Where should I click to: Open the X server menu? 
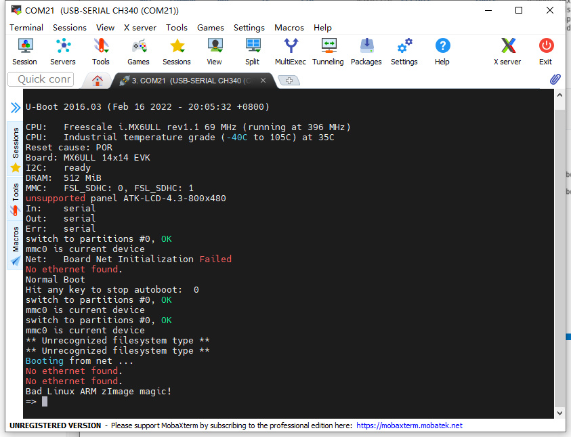pyautogui.click(x=140, y=28)
